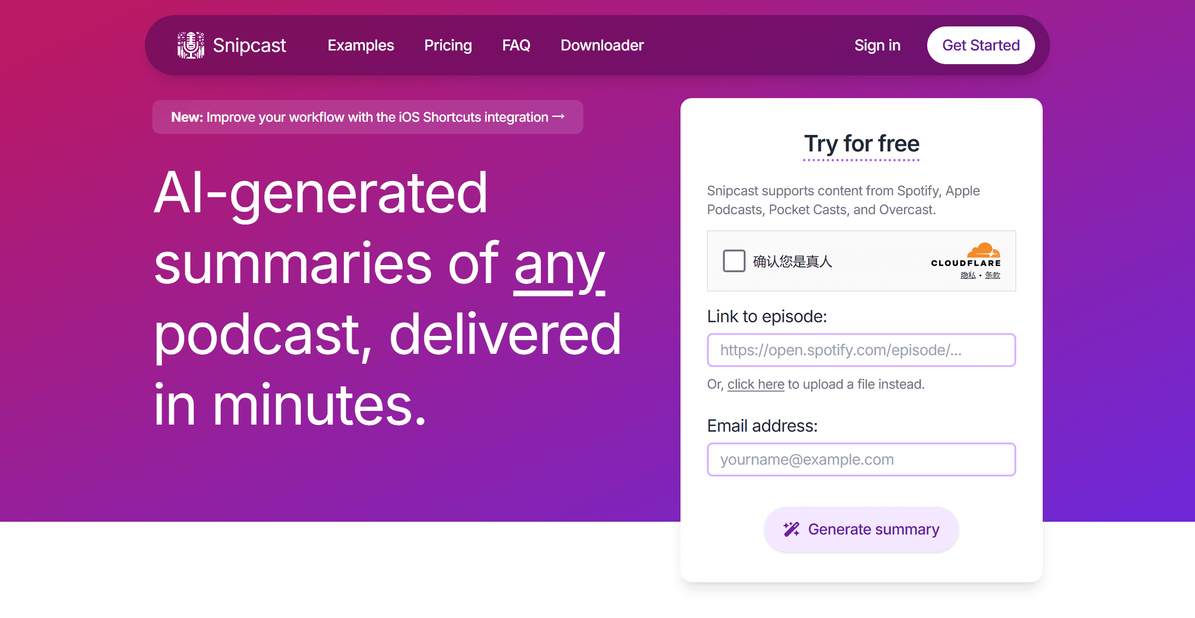Go to the FAQ section
Screen dimensions: 1195x618
[516, 45]
